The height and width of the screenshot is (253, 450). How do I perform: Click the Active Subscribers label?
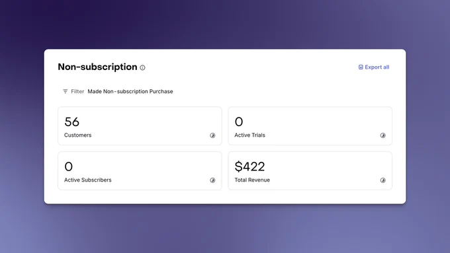(87, 180)
